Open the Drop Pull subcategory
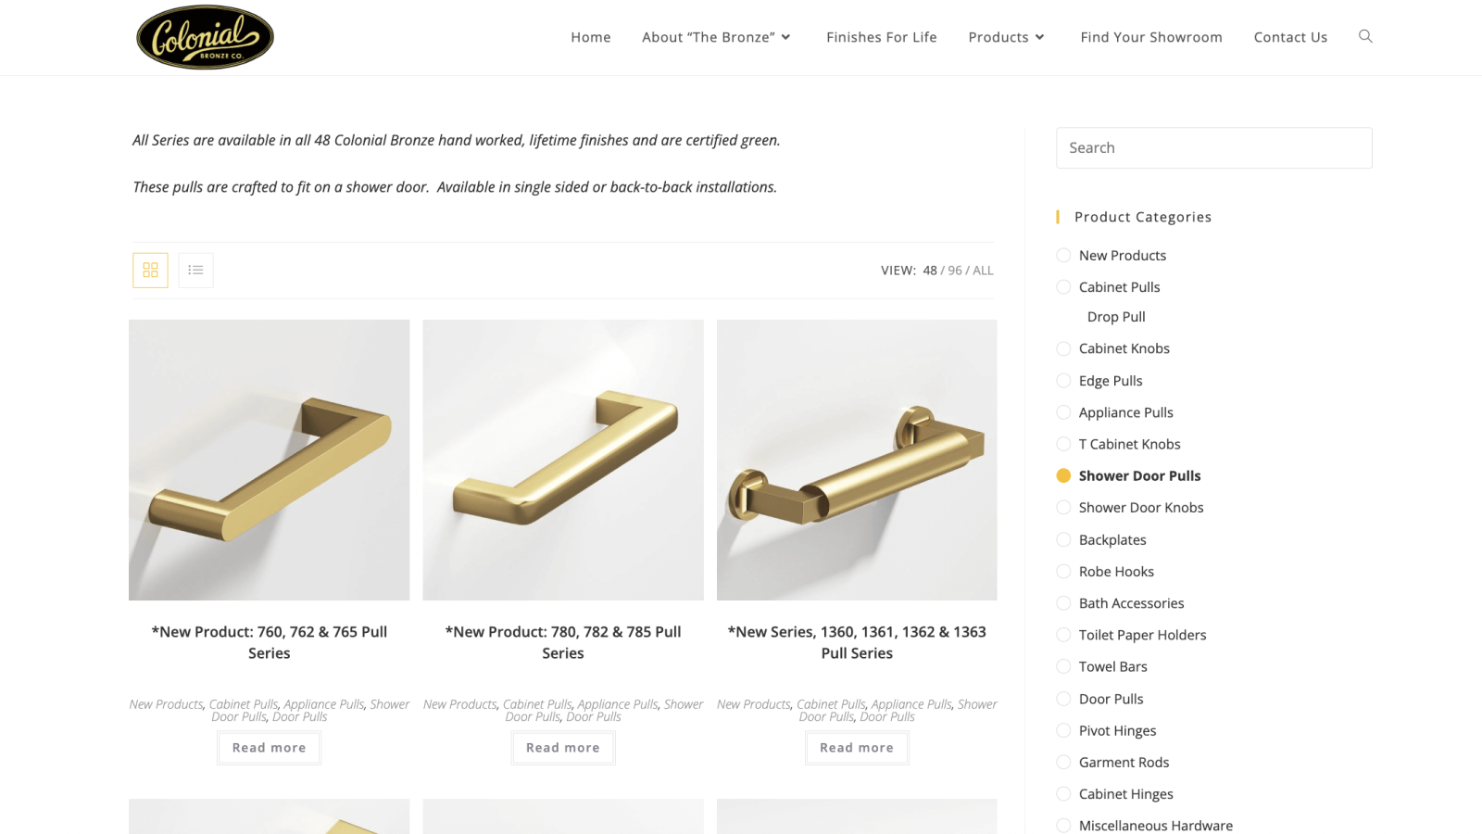This screenshot has width=1482, height=834. click(x=1116, y=317)
